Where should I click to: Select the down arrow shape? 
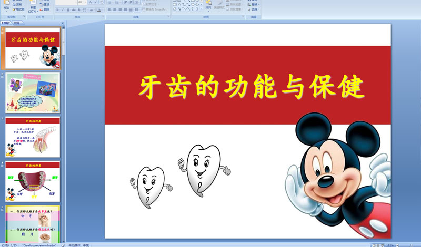pos(197,5)
